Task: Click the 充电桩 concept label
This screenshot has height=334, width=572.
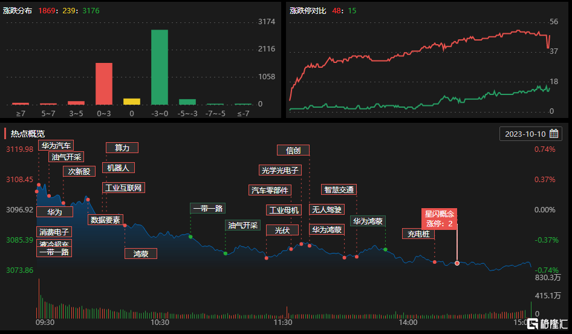Action: (418, 234)
